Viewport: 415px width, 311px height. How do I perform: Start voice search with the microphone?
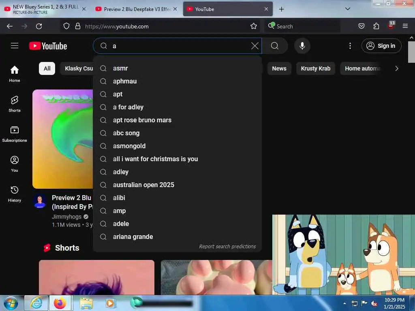coord(302,46)
